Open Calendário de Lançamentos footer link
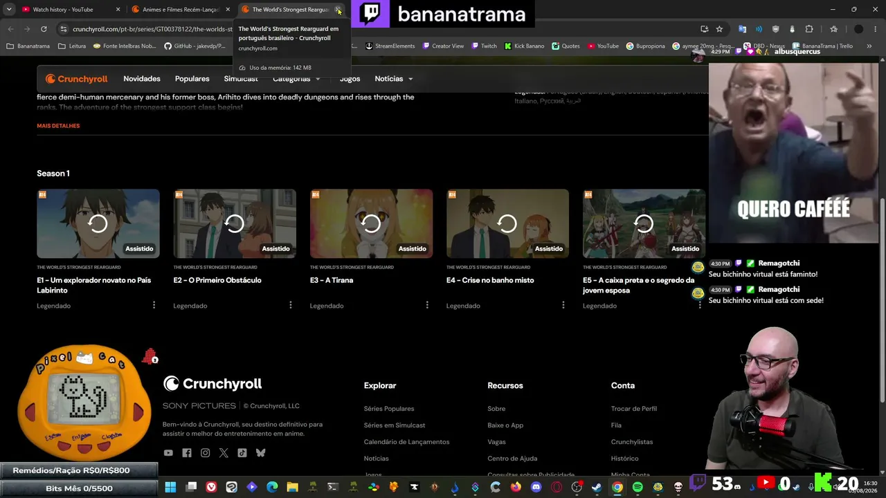This screenshot has height=498, width=886. click(x=406, y=442)
